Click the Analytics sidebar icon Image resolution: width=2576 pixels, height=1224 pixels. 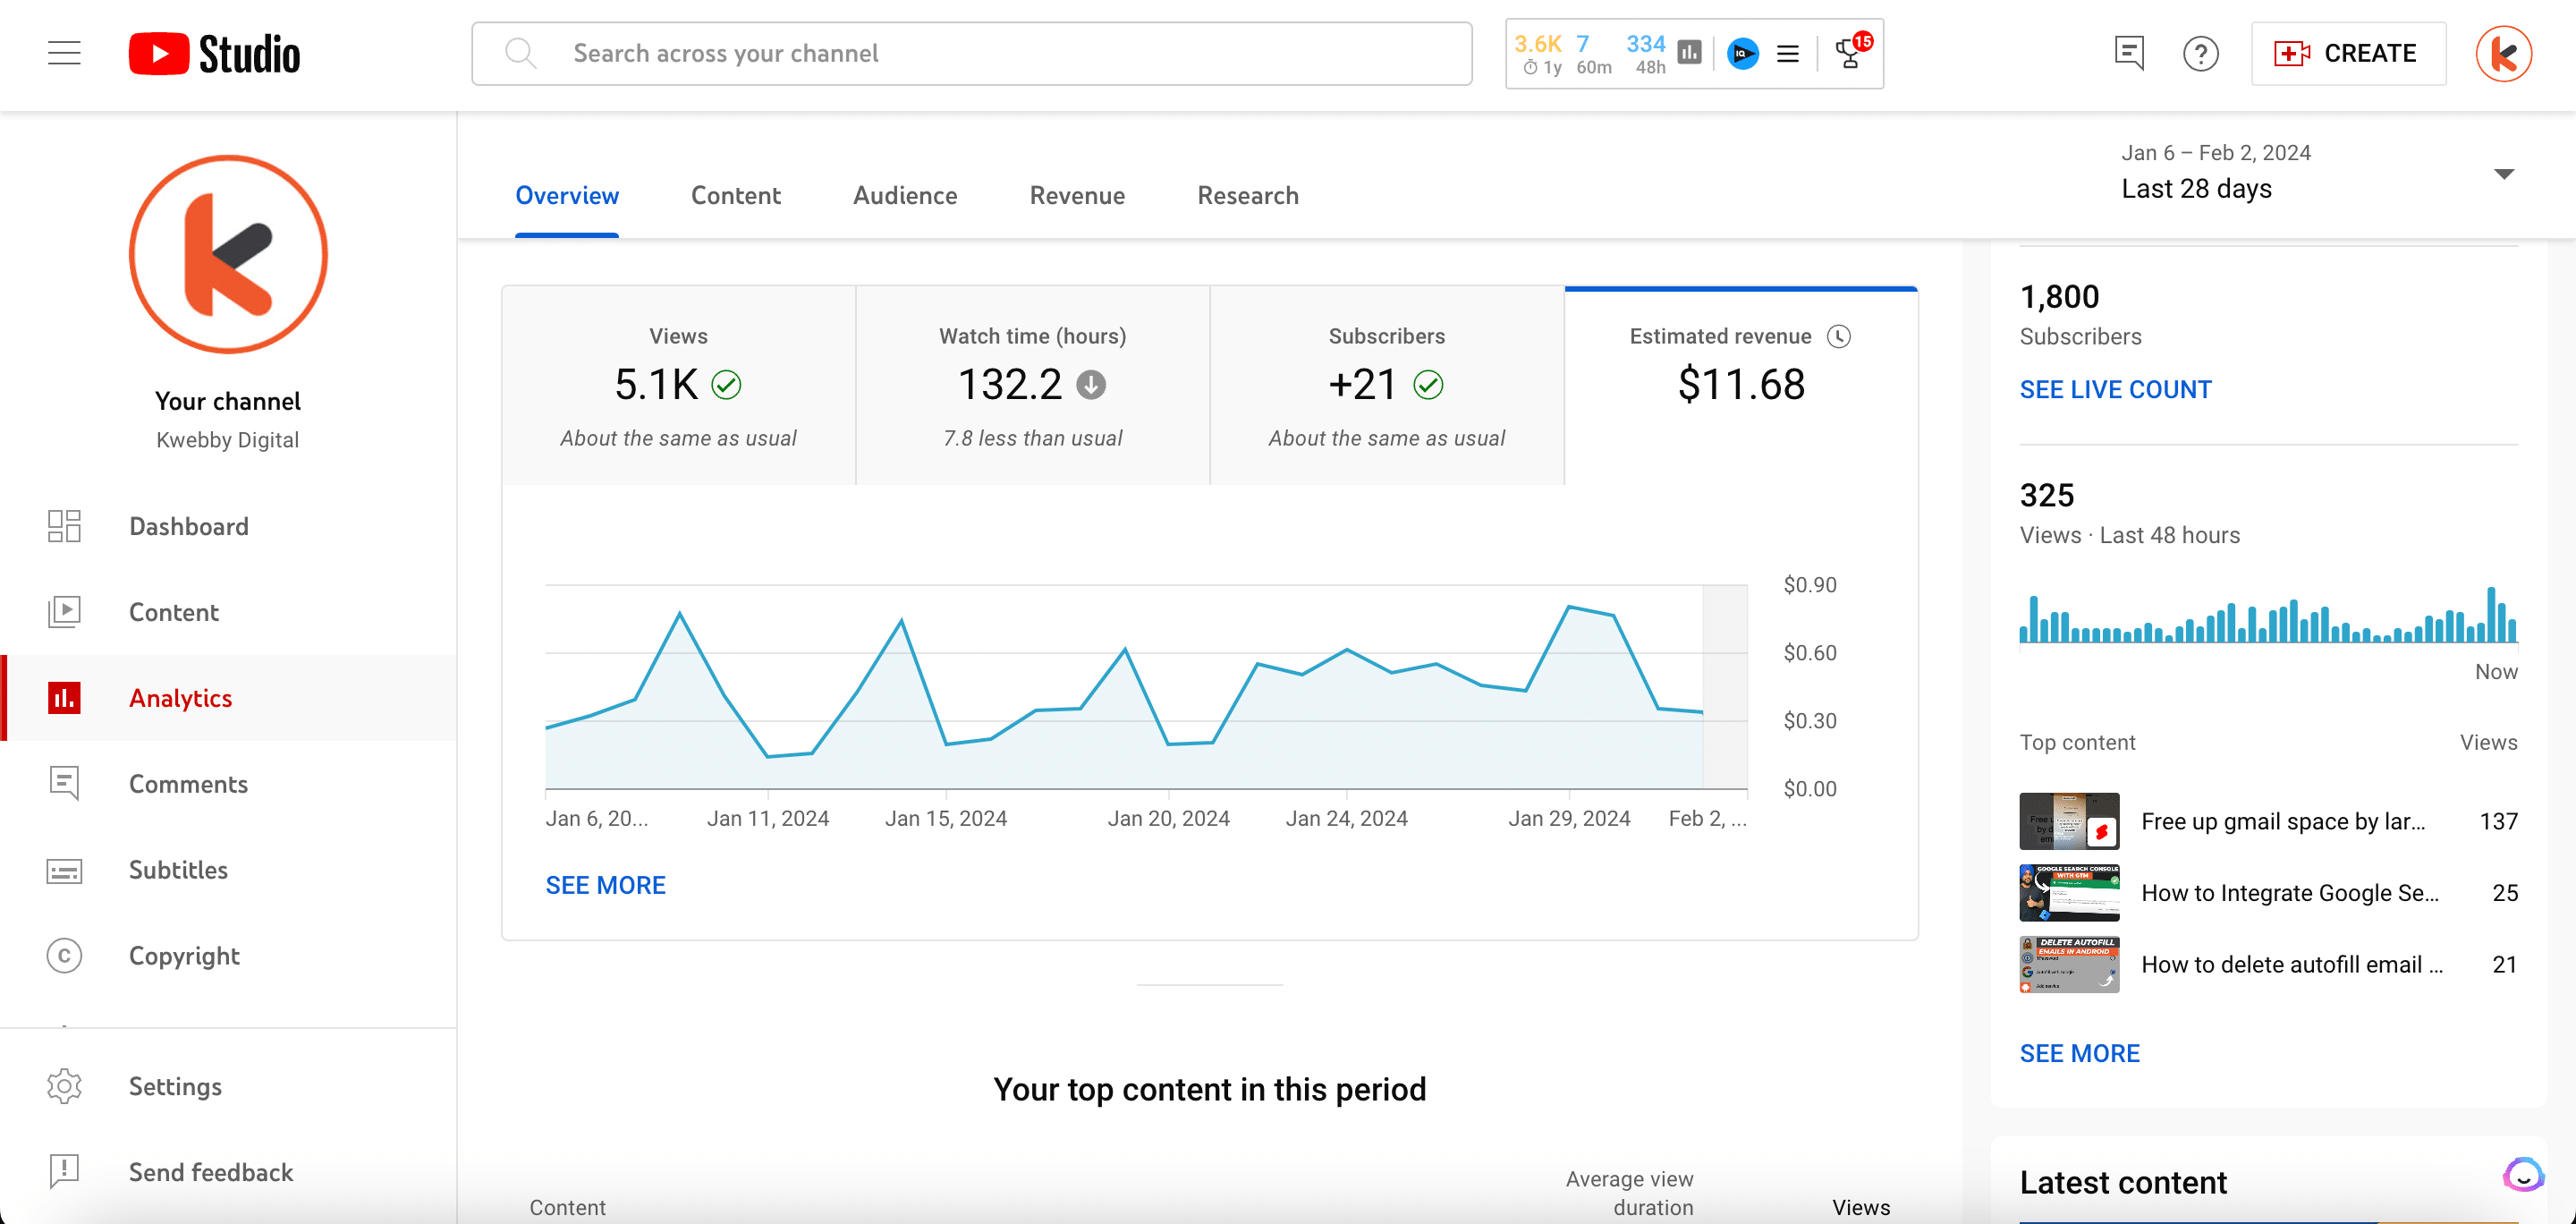65,698
